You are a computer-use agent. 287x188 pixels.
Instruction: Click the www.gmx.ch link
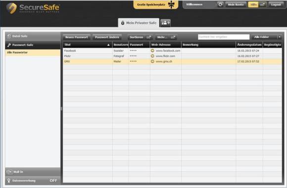click(164, 62)
